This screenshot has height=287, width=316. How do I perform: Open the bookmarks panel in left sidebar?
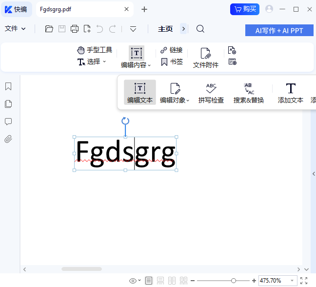(x=8, y=86)
